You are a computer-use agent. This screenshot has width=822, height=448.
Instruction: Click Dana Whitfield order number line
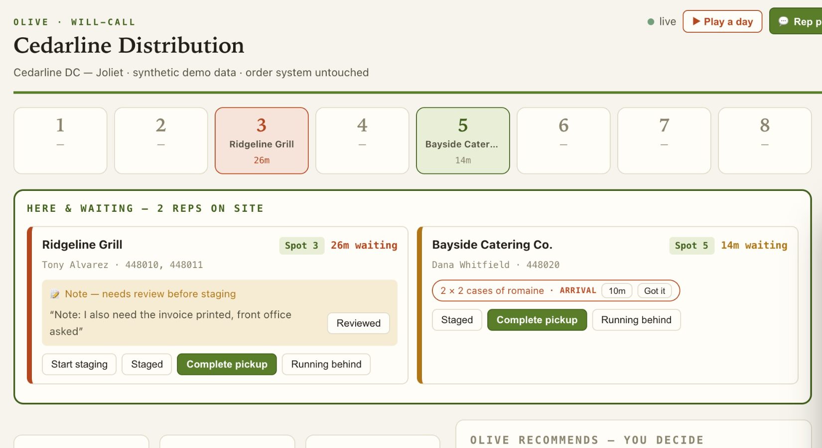click(x=496, y=265)
